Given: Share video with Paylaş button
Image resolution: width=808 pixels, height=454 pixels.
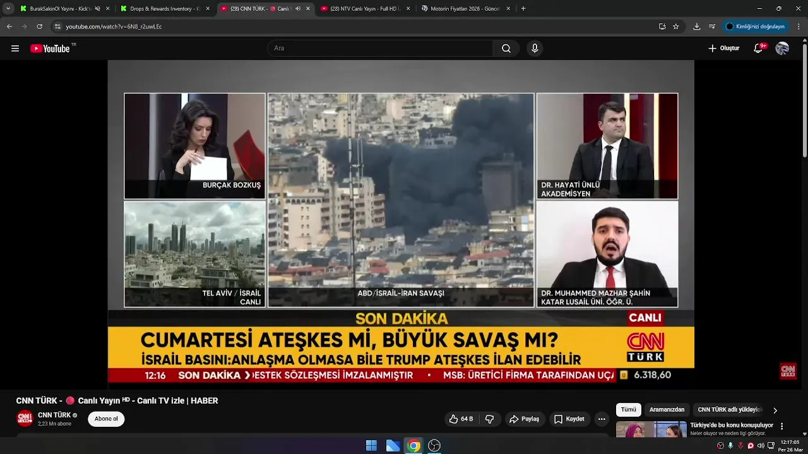Looking at the screenshot, I should point(524,419).
